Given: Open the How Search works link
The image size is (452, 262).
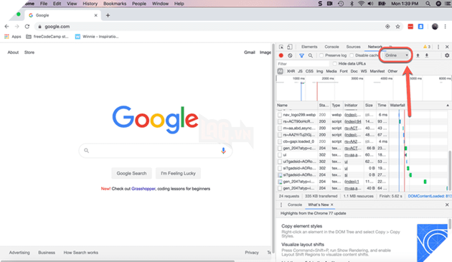Looking at the screenshot, I should pos(80,253).
